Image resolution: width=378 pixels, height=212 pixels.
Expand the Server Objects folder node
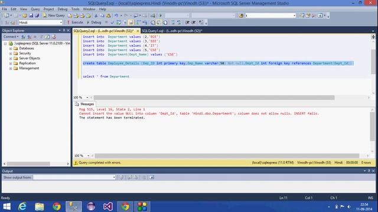tap(11, 58)
